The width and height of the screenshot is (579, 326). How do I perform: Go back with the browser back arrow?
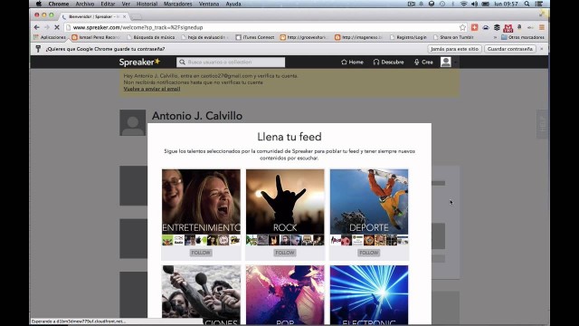36,27
